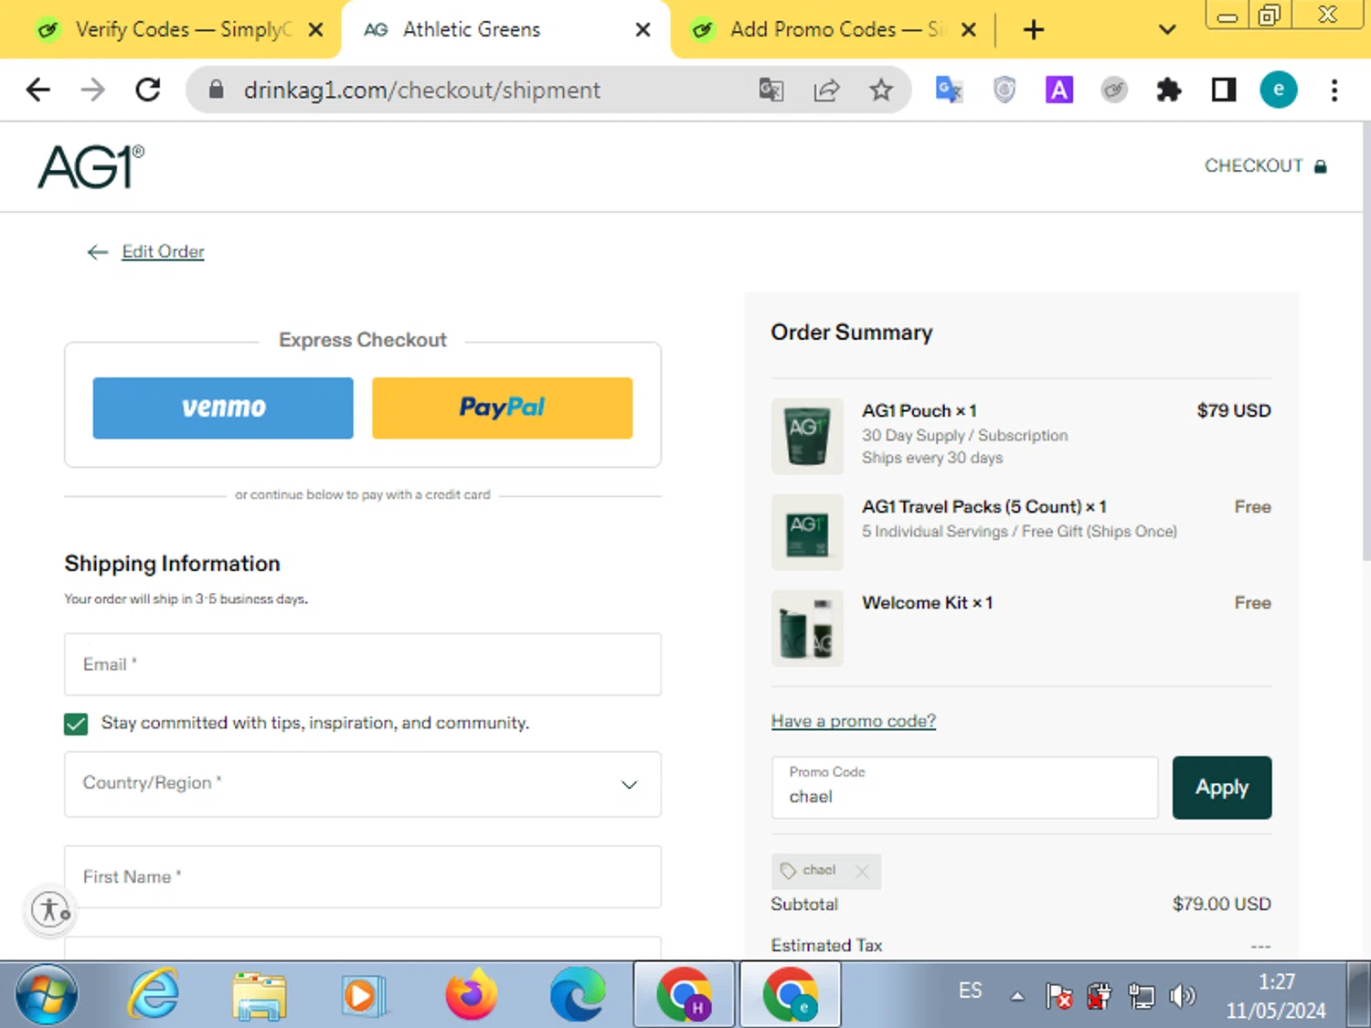Viewport: 1371px width, 1028px height.
Task: Go back using the Edit Order link
Action: click(163, 251)
